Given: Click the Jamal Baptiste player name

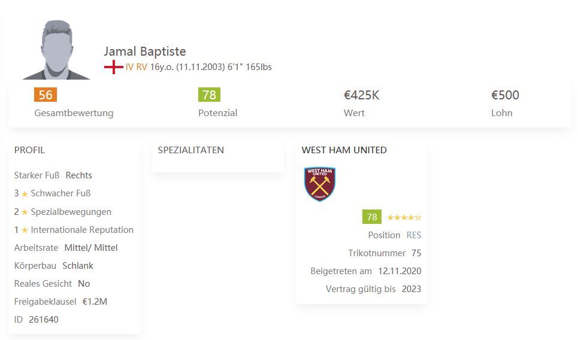Looking at the screenshot, I should pyautogui.click(x=145, y=51).
